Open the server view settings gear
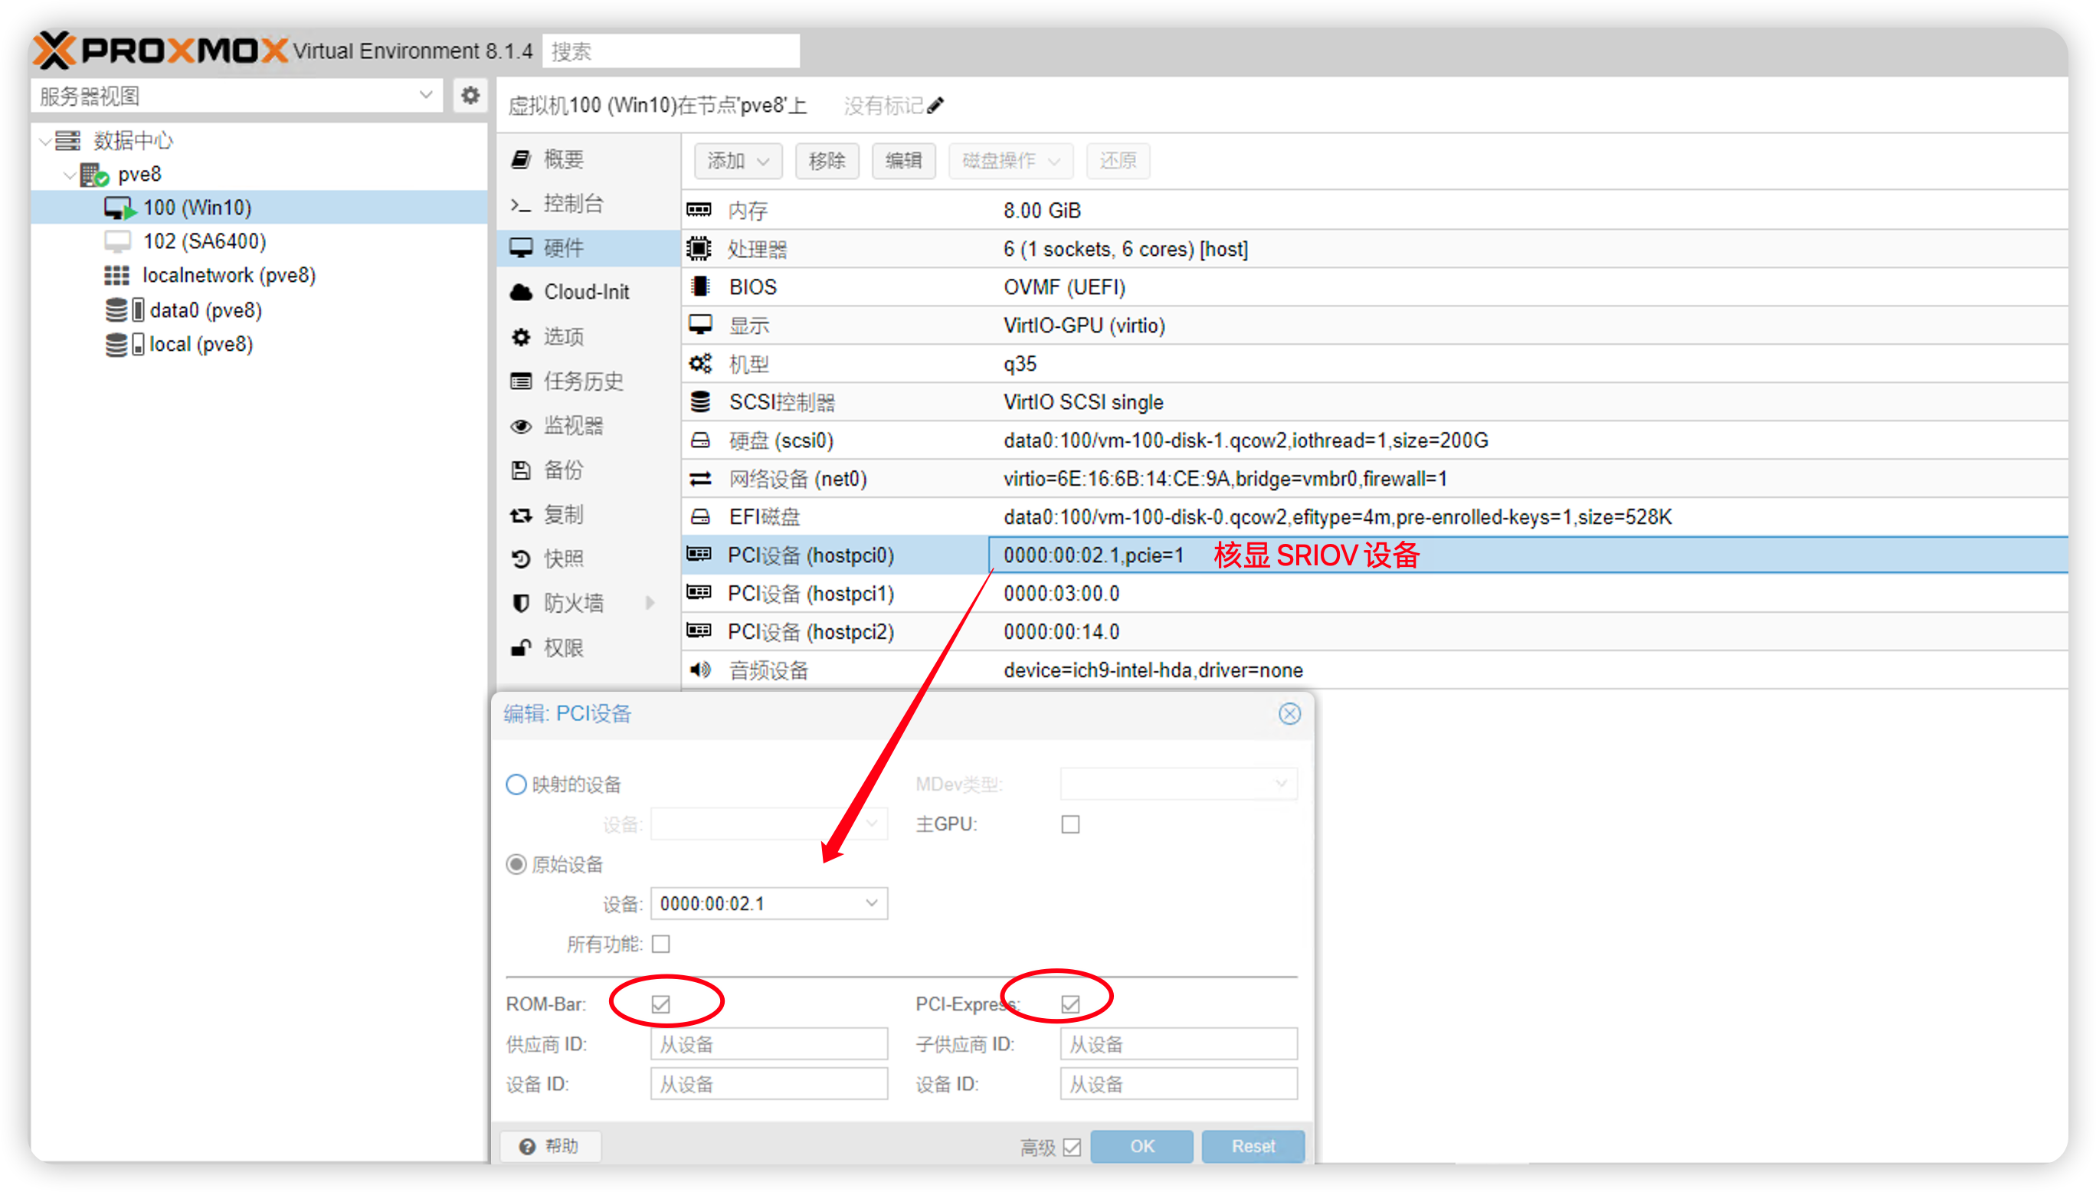Image resolution: width=2096 pixels, height=1192 pixels. [x=470, y=96]
